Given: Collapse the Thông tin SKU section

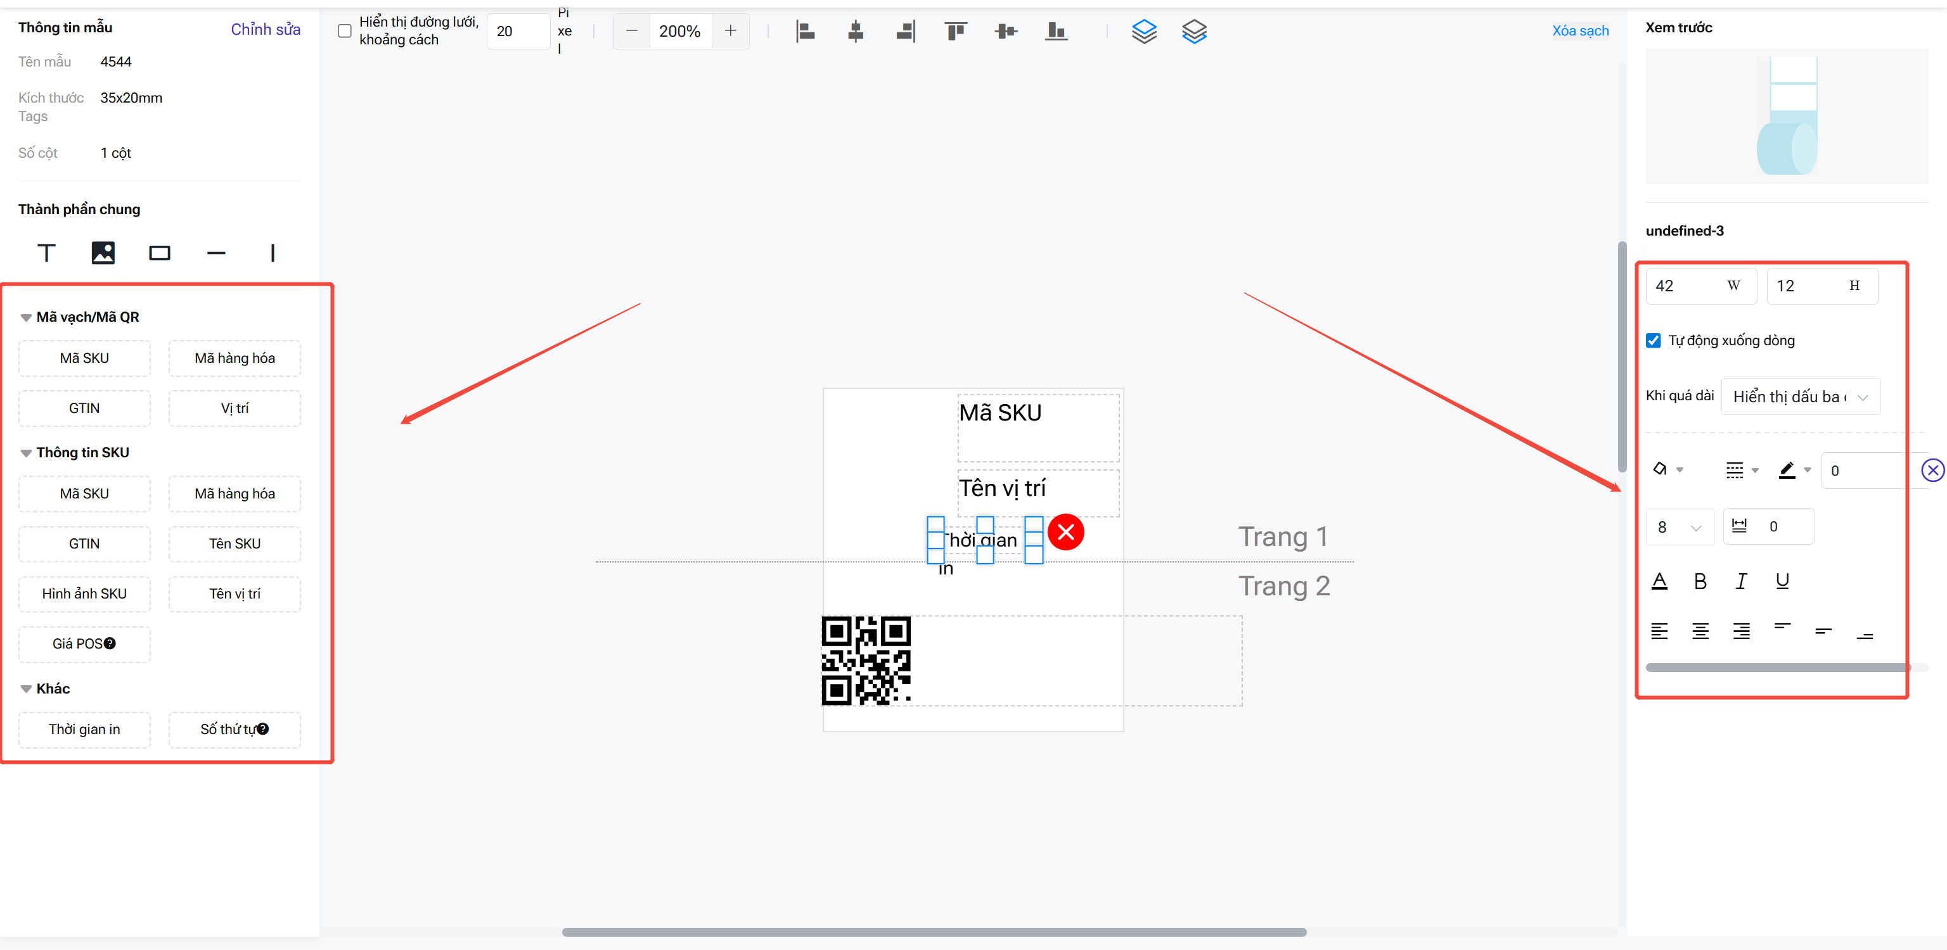Looking at the screenshot, I should tap(27, 453).
